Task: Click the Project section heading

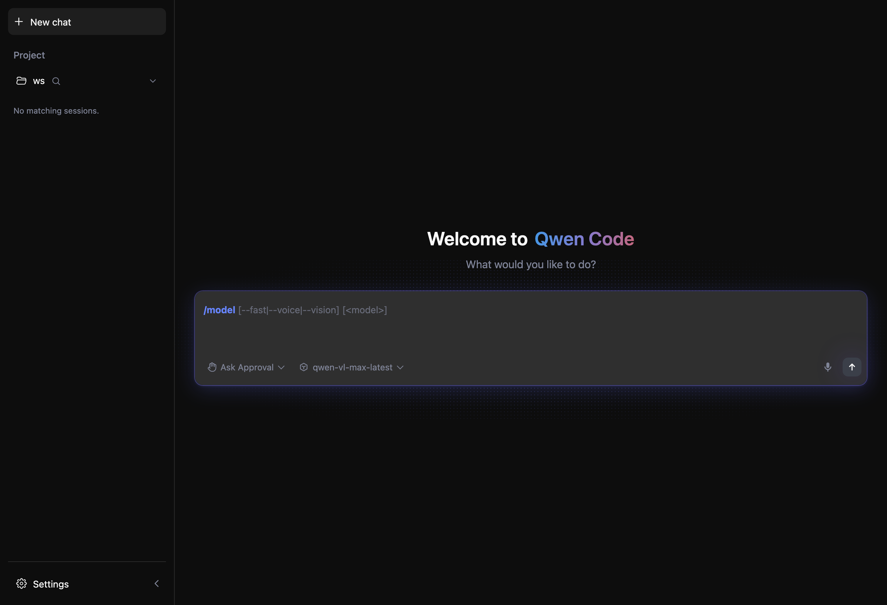Action: pos(29,55)
